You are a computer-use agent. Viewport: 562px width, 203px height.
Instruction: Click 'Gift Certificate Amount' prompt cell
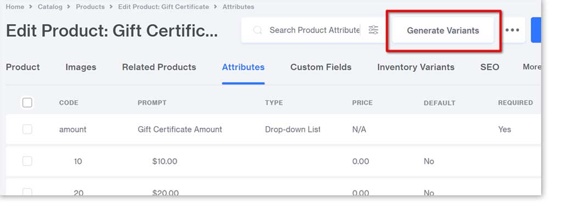(180, 129)
